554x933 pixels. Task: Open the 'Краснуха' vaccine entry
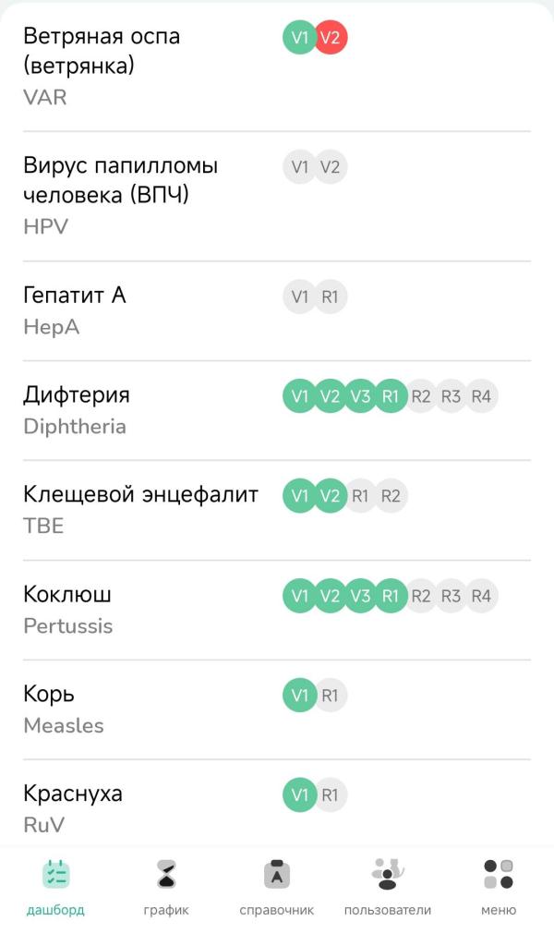tap(73, 794)
